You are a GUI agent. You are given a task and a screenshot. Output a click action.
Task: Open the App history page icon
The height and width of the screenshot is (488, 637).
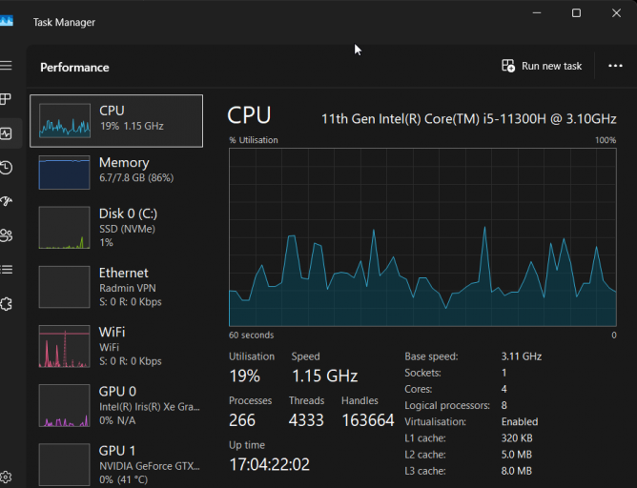point(6,167)
